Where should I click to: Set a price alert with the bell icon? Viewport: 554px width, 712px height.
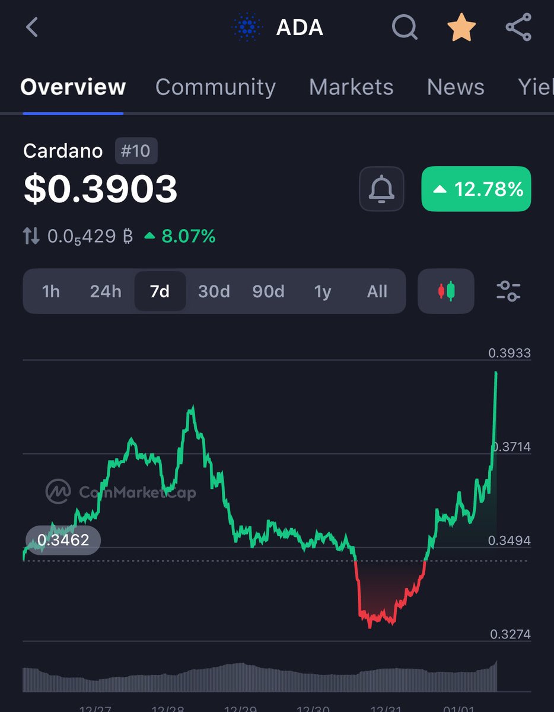pos(381,189)
